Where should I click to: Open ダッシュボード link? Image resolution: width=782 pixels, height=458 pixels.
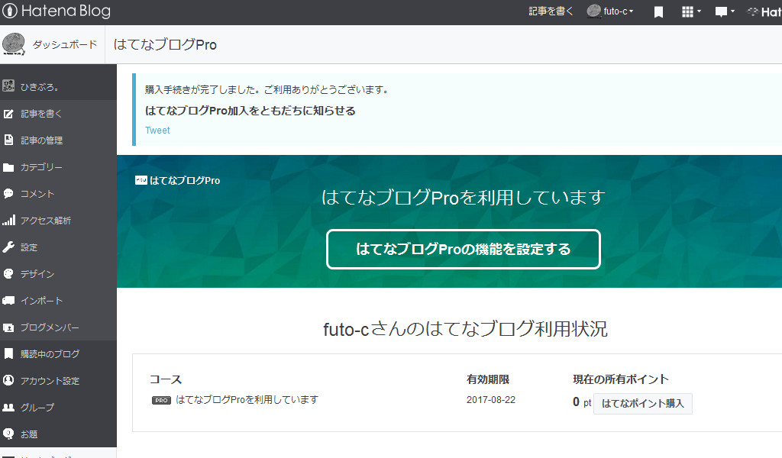pyautogui.click(x=65, y=44)
